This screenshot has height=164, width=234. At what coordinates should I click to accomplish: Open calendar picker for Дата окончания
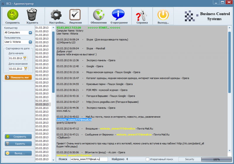pos(26,69)
